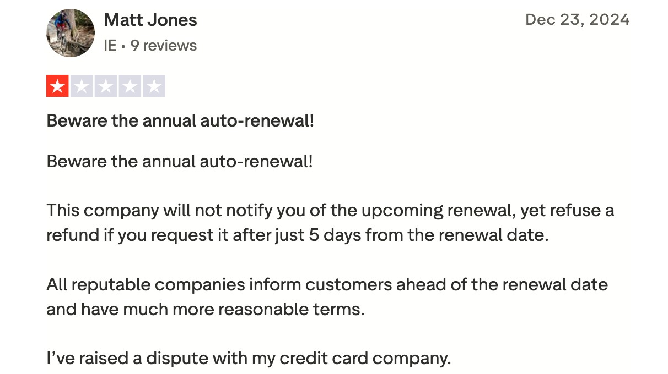Select the IE country code label
Viewport: 668px width, 374px height.
point(110,45)
